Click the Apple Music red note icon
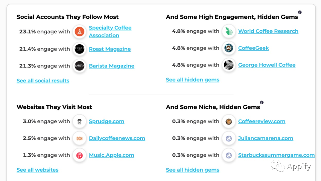 tap(79, 155)
